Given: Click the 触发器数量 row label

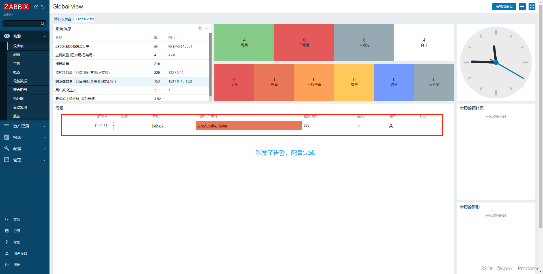Looking at the screenshot, I should [86, 81].
